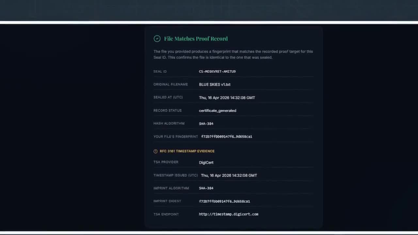
Task: Click the orange clock timestamp evidence icon
Action: tap(155, 151)
